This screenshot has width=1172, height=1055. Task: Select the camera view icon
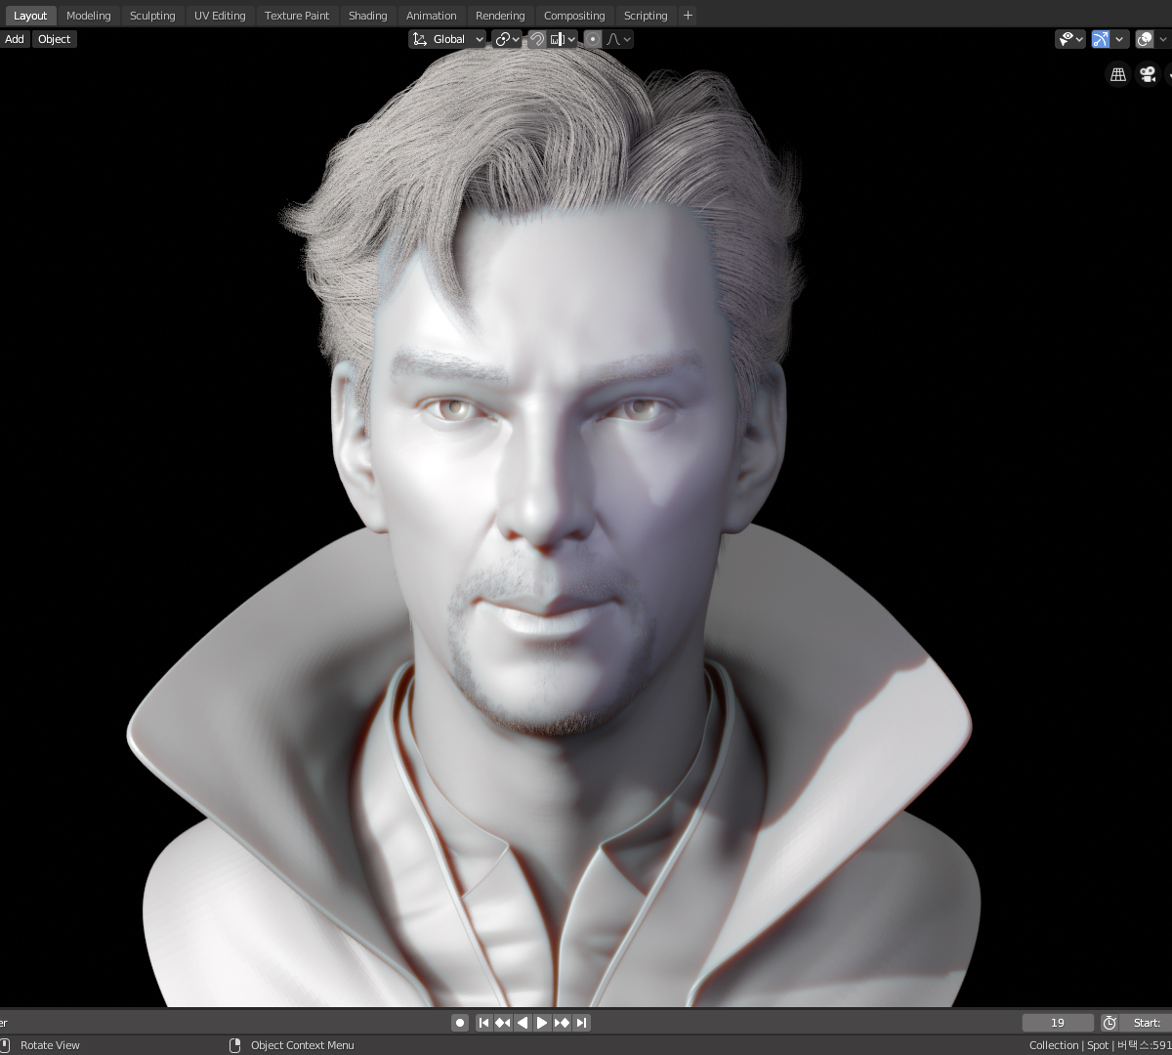(1147, 74)
